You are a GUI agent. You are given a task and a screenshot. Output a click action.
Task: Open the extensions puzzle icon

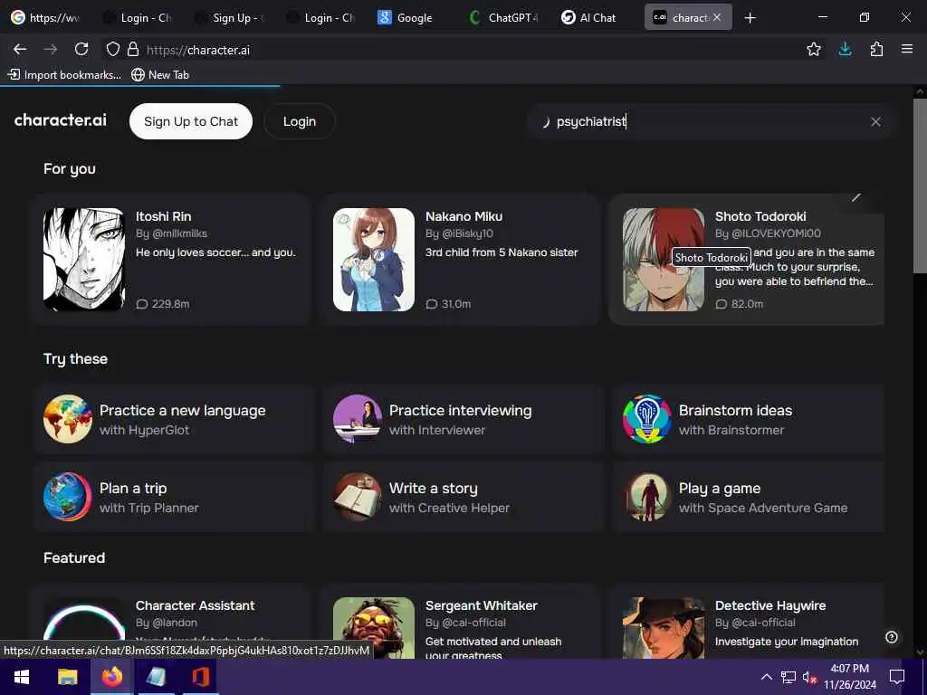(876, 50)
